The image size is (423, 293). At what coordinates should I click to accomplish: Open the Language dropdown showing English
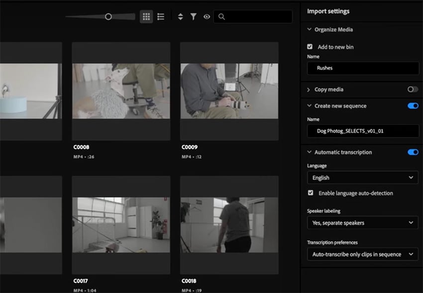pos(362,178)
